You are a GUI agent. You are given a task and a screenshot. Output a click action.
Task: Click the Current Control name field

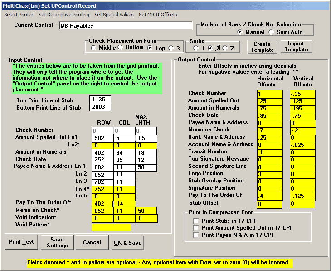(x=125, y=26)
